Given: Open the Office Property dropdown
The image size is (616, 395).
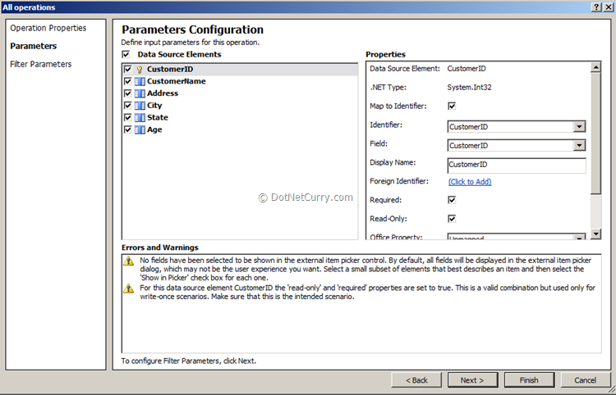Looking at the screenshot, I should (x=579, y=238).
